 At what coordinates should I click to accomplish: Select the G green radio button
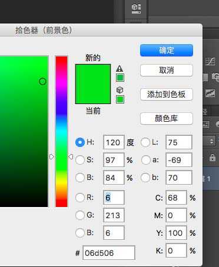80,215
